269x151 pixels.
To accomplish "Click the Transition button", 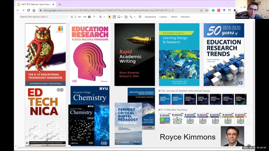I will (185, 17).
